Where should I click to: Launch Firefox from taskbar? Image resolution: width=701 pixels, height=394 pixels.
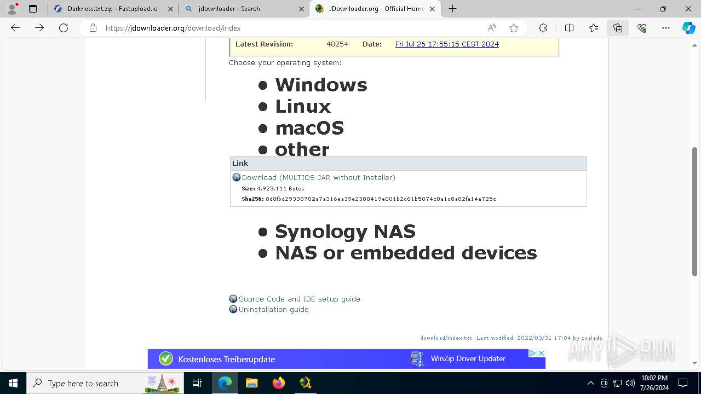pyautogui.click(x=278, y=383)
